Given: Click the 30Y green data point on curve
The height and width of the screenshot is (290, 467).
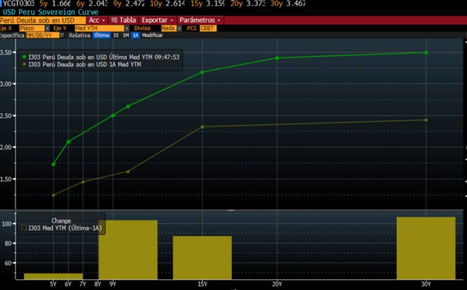Looking at the screenshot, I should click(426, 53).
